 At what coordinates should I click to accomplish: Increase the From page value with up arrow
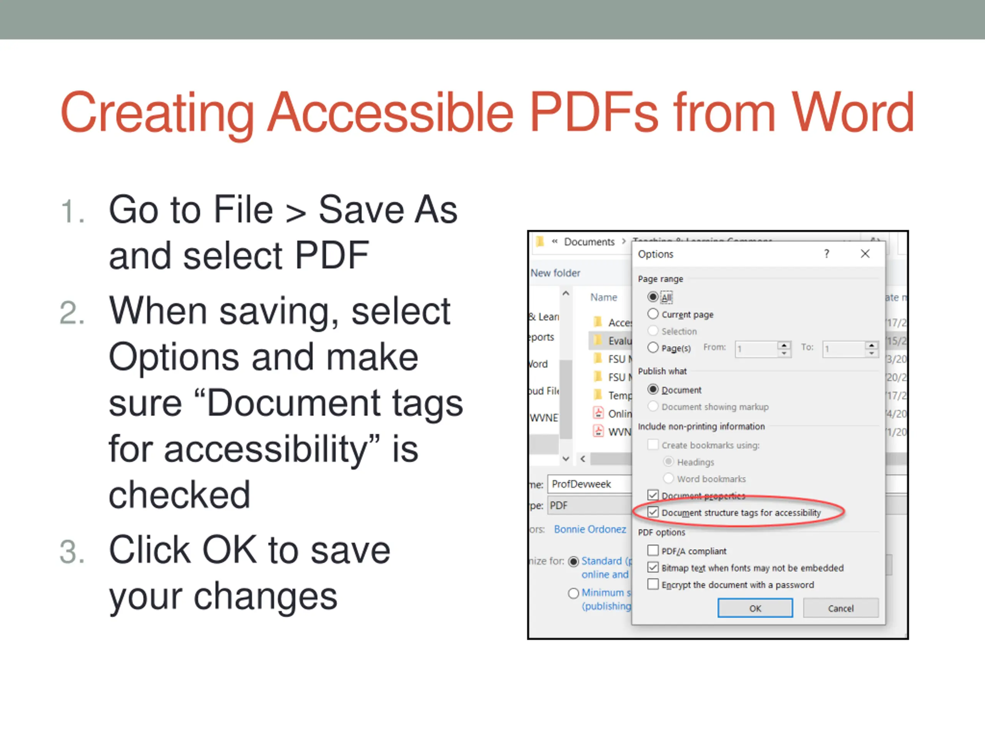click(x=784, y=345)
